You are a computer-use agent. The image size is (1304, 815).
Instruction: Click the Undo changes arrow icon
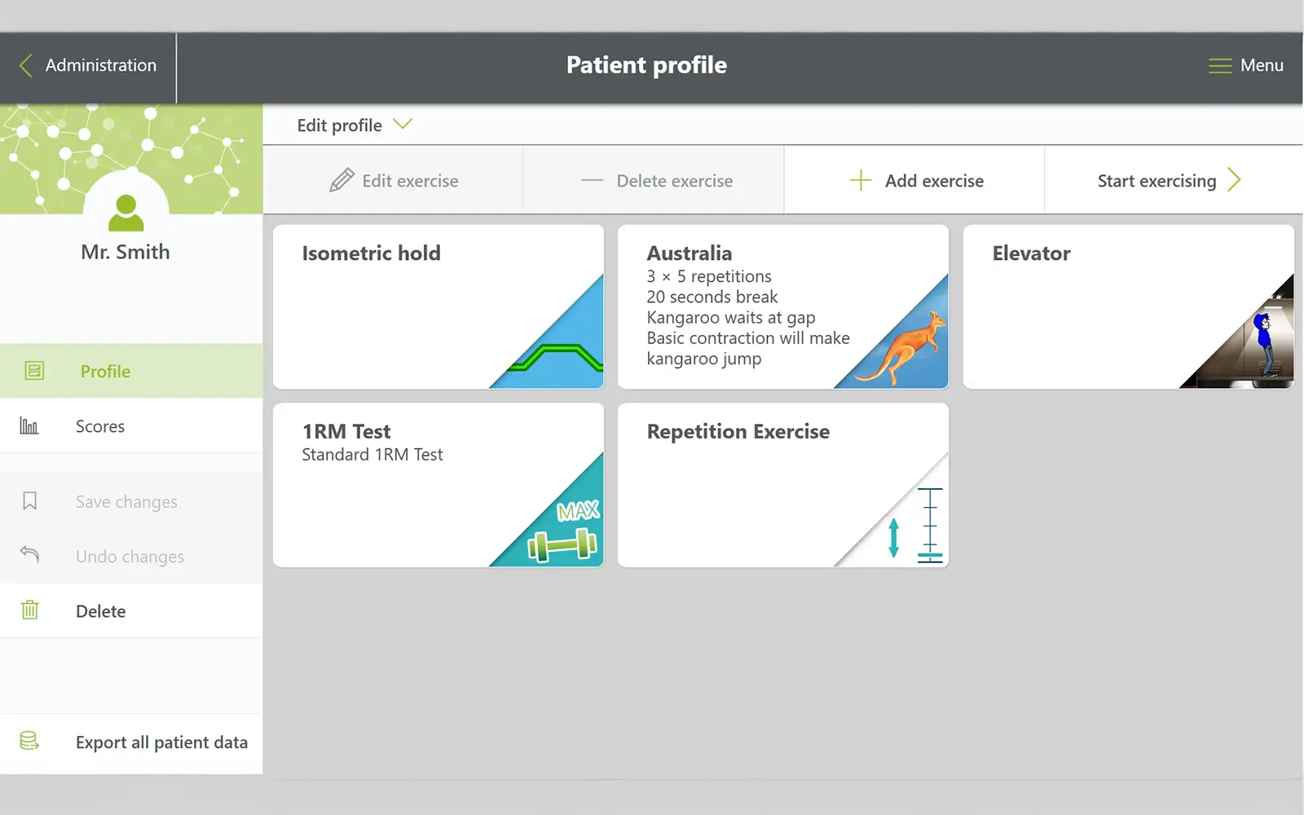tap(30, 555)
